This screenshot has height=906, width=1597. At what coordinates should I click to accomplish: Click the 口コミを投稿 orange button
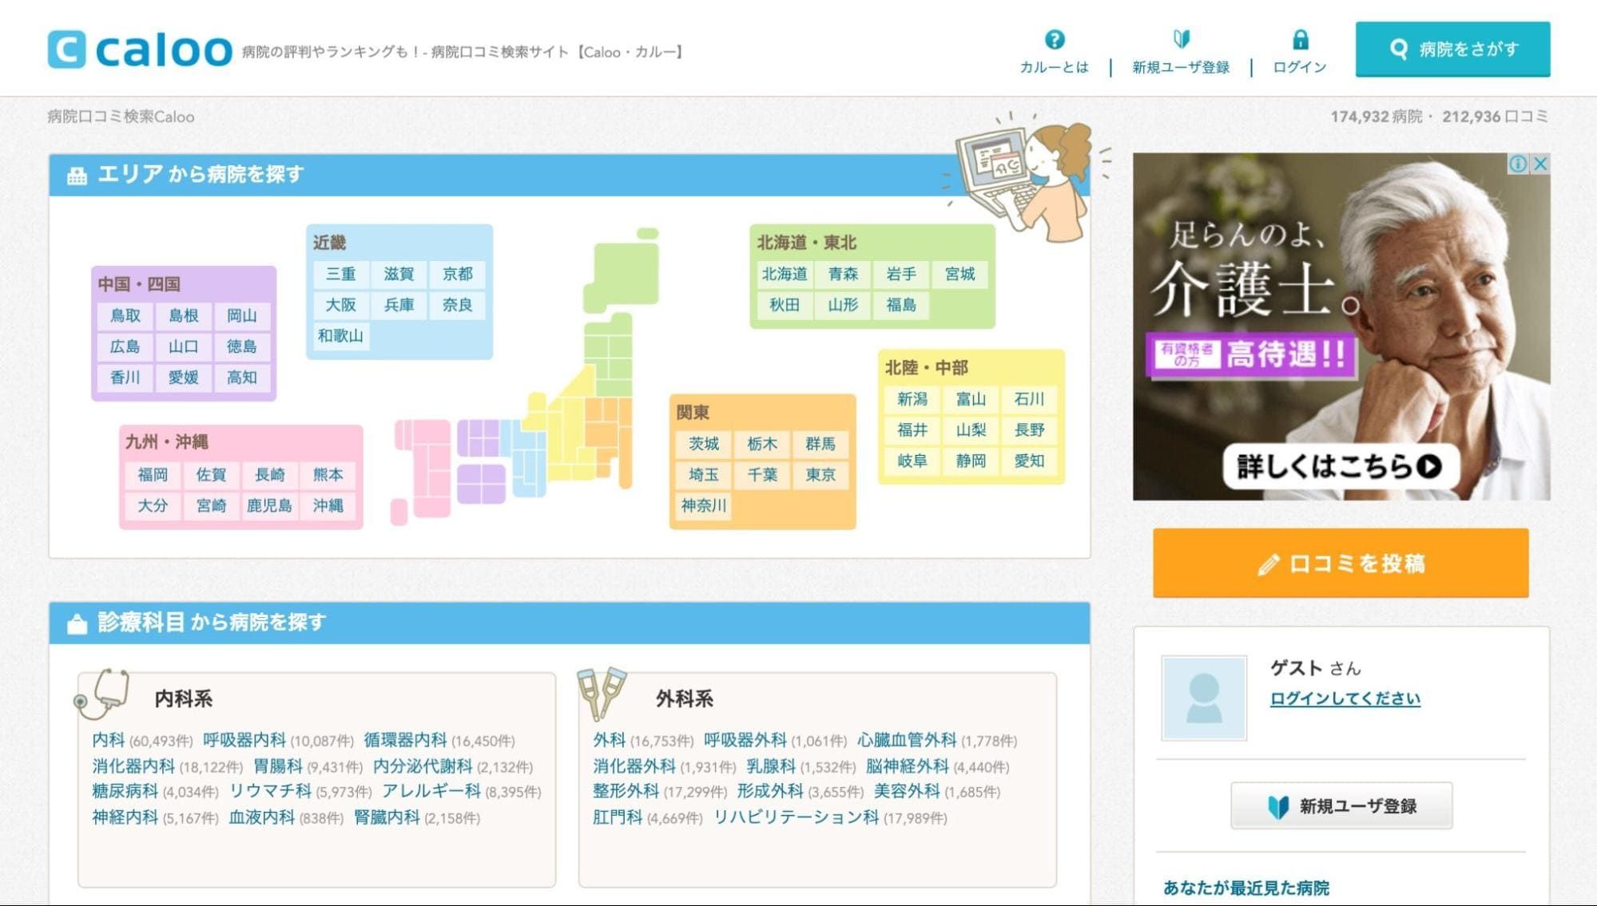(1341, 563)
